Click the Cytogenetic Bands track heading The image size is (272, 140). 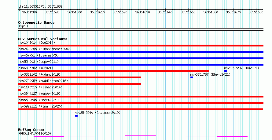[x=36, y=22]
